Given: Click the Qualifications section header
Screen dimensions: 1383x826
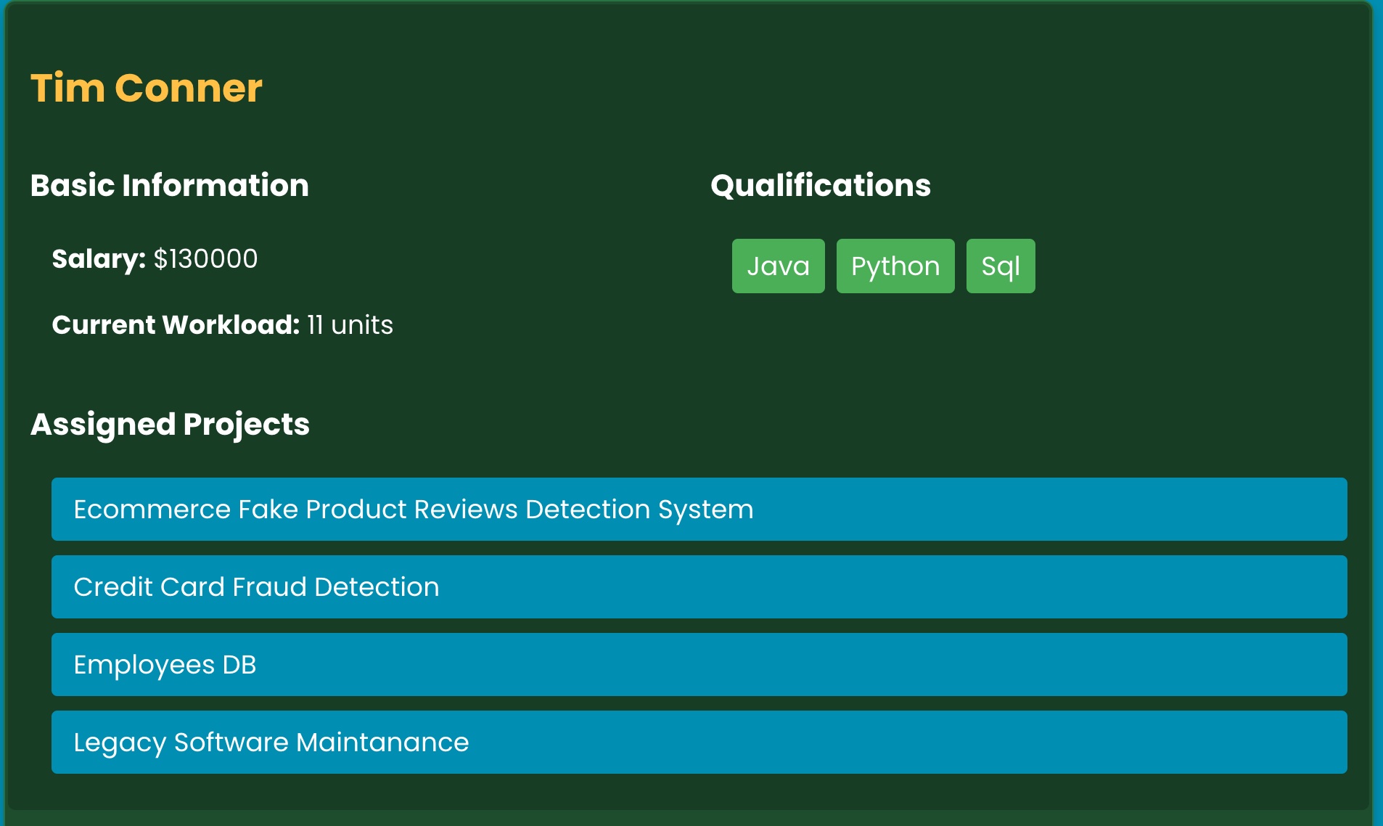Looking at the screenshot, I should (821, 185).
